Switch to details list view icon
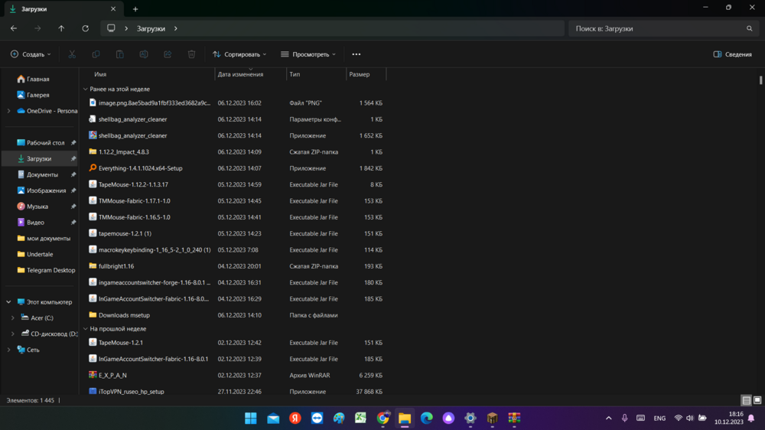Image resolution: width=765 pixels, height=430 pixels. coord(747,400)
